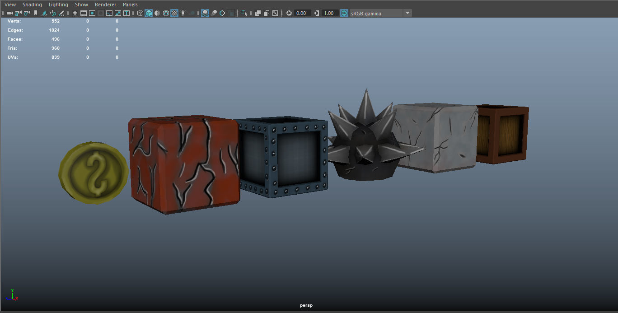Open the Panels menu
This screenshot has height=313, width=618.
pyautogui.click(x=130, y=5)
